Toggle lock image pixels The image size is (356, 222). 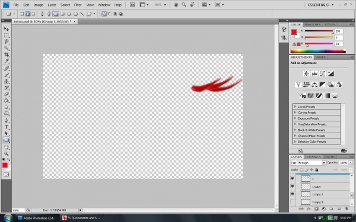(x=307, y=170)
